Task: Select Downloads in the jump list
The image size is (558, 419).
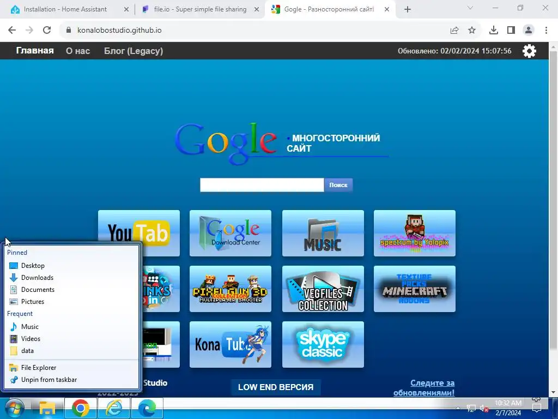Action: [71, 278]
